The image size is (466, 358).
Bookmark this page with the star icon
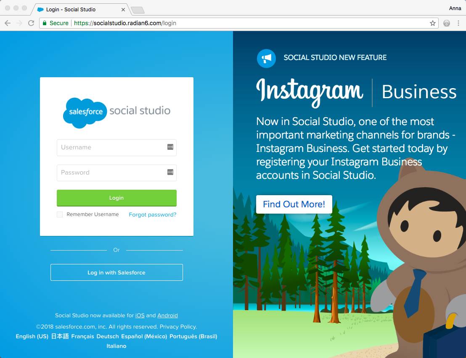[x=432, y=23]
